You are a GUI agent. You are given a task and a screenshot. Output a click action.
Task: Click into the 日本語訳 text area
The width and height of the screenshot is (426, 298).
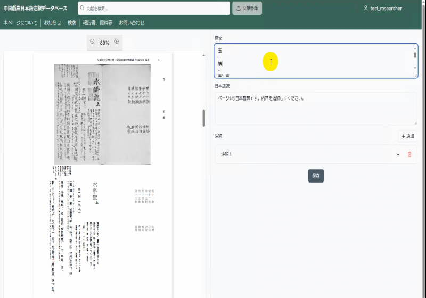coord(315,109)
